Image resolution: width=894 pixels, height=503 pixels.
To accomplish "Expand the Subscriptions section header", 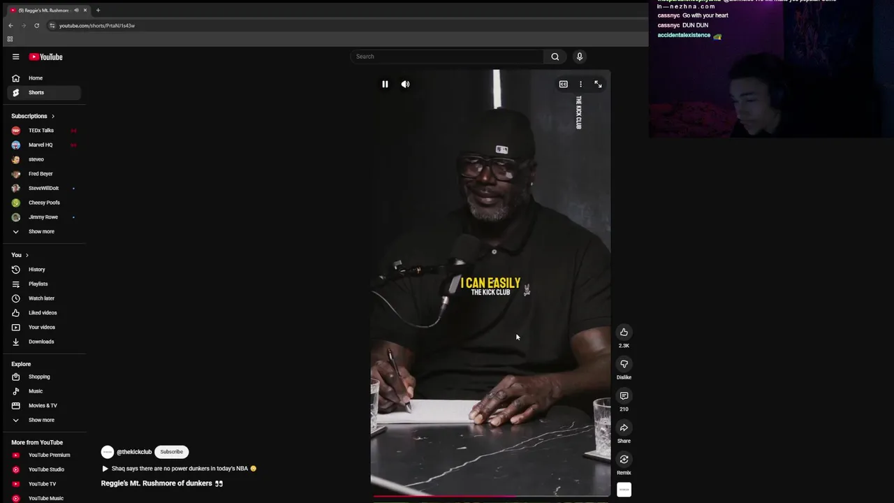I will [x=33, y=116].
